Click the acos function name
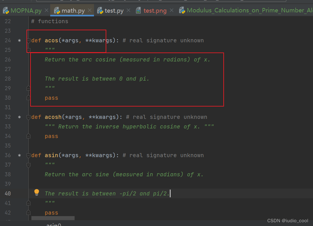Screen dimensions: 313x226 [51, 41]
